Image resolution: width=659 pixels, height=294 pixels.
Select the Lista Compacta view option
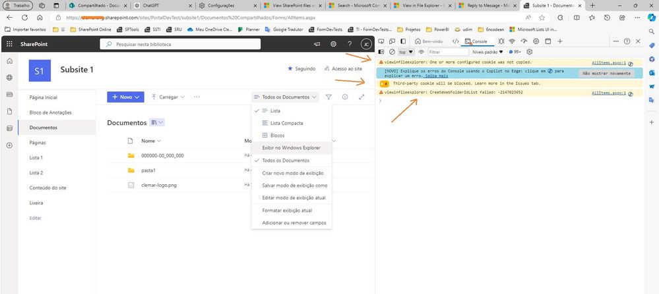[x=292, y=123]
